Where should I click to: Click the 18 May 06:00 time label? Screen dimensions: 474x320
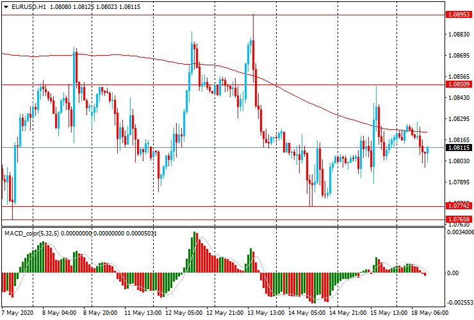(x=430, y=313)
